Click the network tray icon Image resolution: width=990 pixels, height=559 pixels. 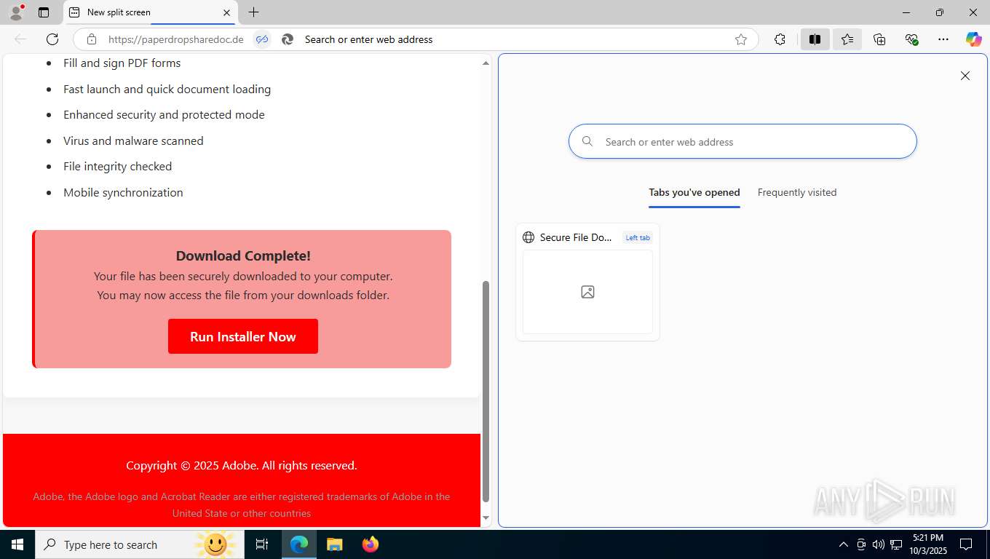[x=896, y=544]
